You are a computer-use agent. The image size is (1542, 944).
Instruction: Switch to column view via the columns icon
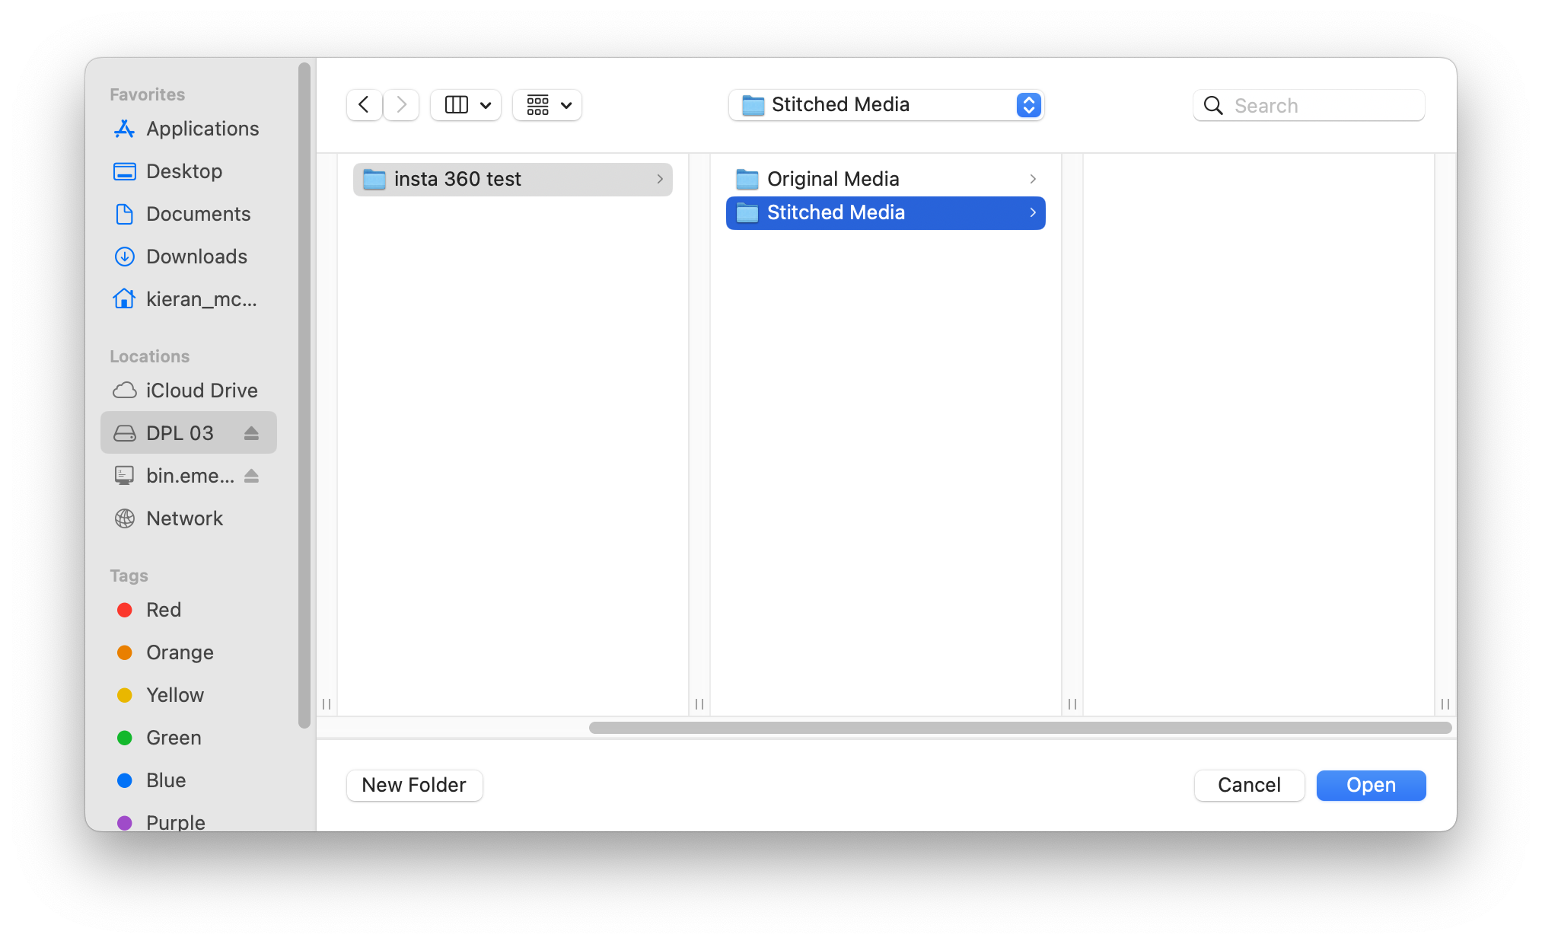[457, 105]
